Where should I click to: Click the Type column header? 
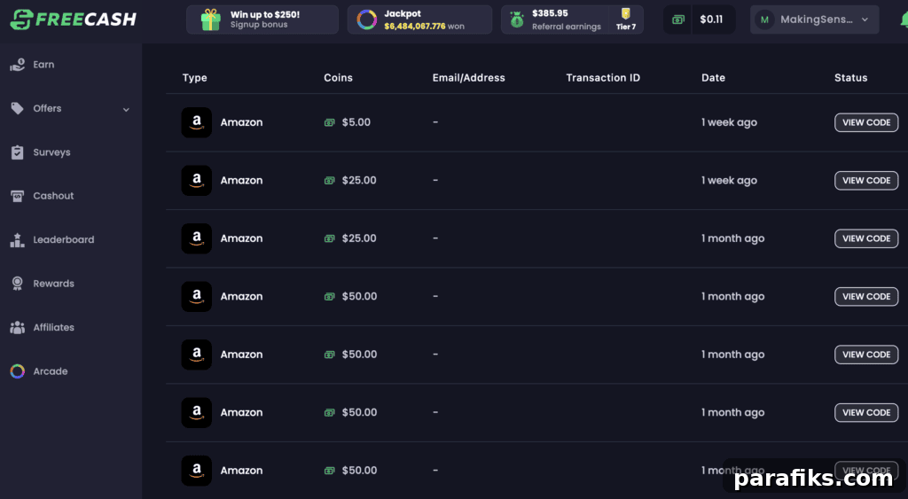194,78
